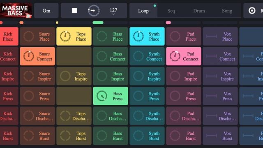
Task: Click the Snare Place dial icon
Action: (28, 36)
